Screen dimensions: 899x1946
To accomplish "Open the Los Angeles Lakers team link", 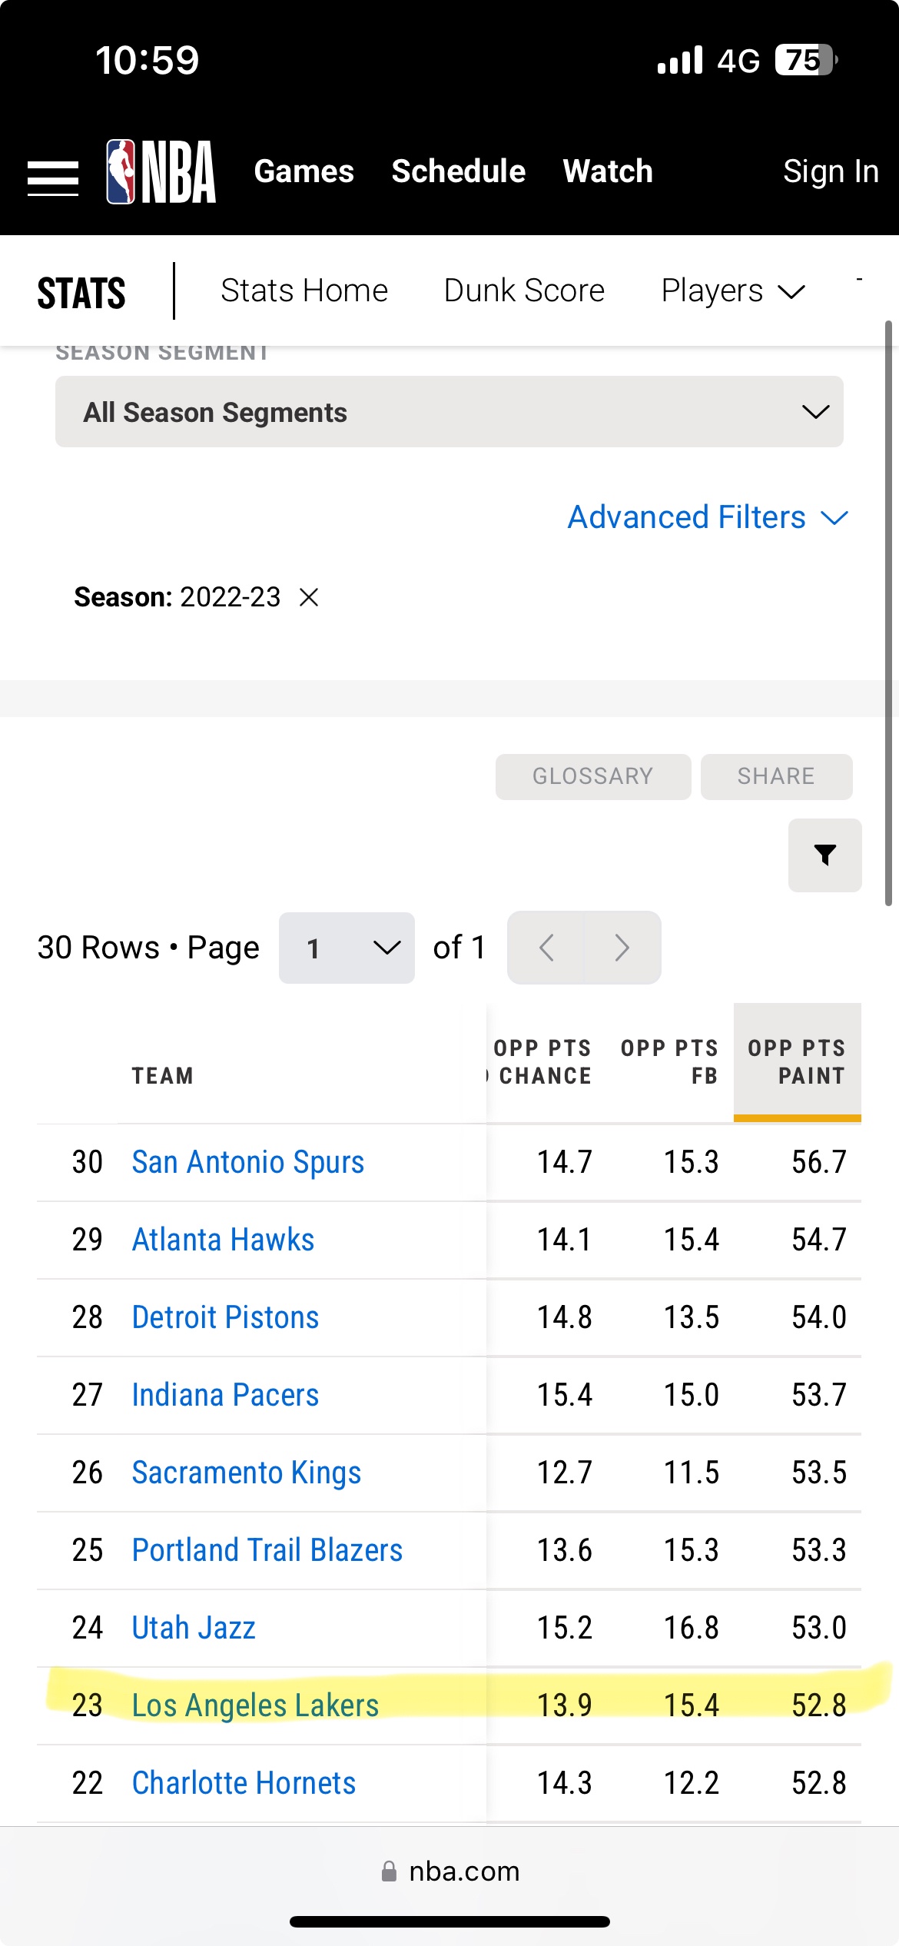I will 255,1705.
